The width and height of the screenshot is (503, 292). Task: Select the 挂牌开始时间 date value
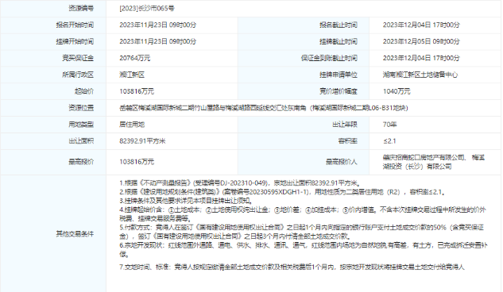157,41
